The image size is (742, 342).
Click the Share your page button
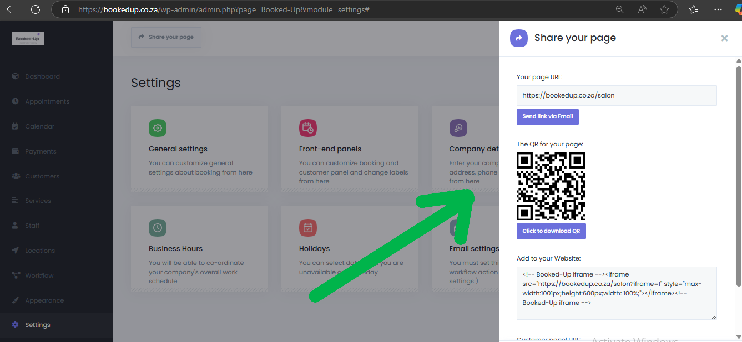tap(166, 37)
